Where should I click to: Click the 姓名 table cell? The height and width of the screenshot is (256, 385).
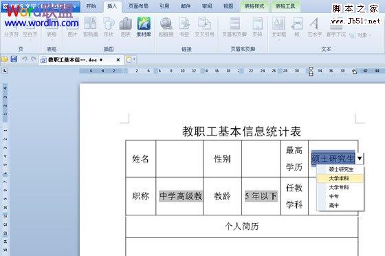click(x=140, y=159)
